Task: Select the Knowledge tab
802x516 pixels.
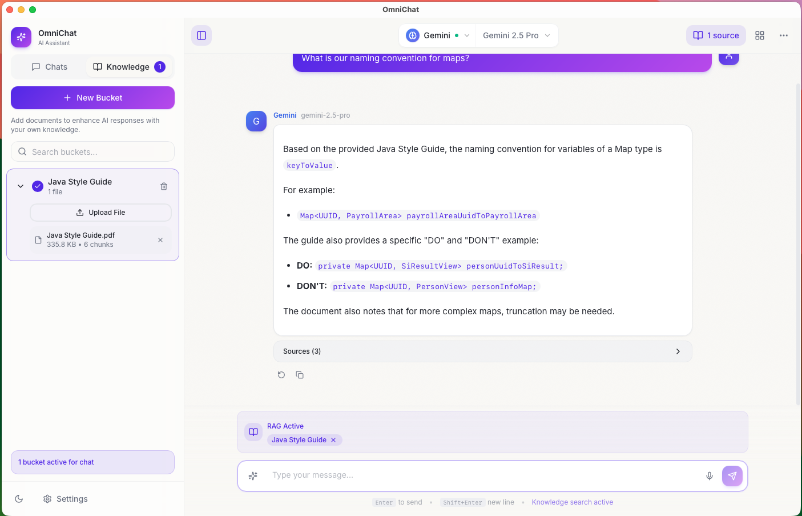Action: [x=129, y=67]
